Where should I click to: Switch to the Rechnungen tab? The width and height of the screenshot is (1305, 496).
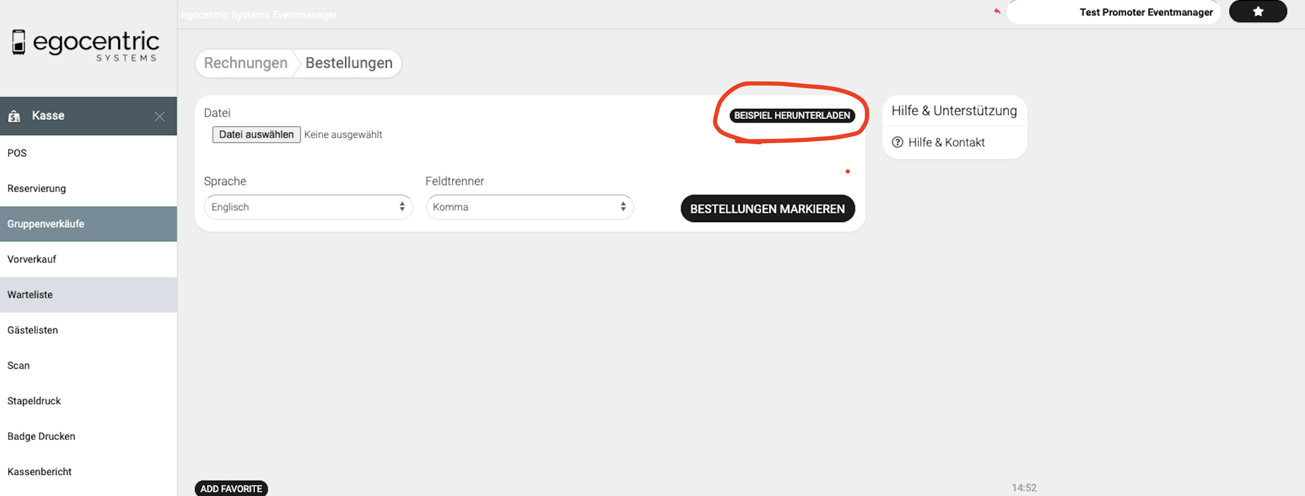point(246,63)
